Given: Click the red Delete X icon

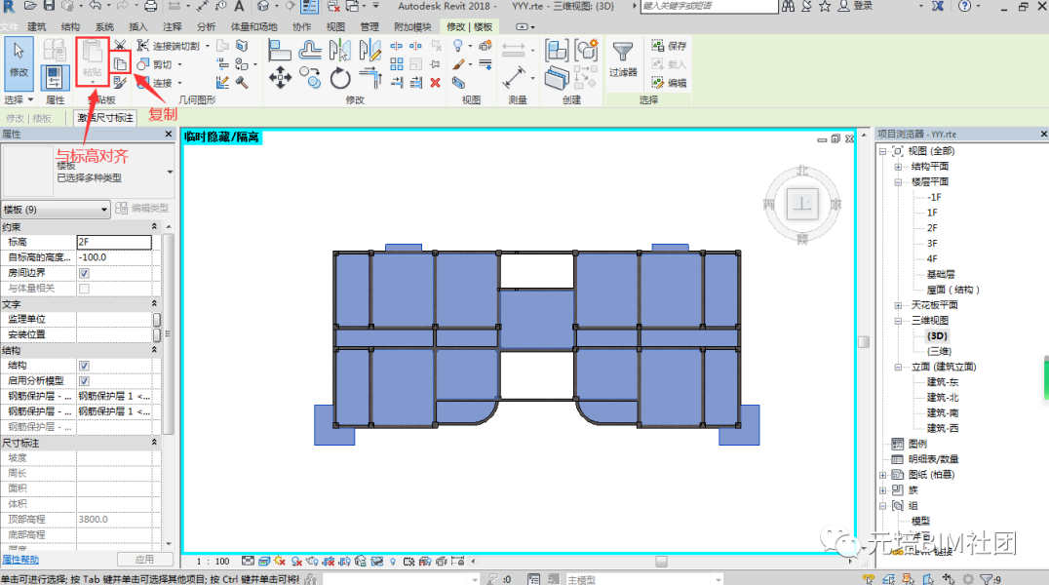Looking at the screenshot, I should [x=435, y=83].
